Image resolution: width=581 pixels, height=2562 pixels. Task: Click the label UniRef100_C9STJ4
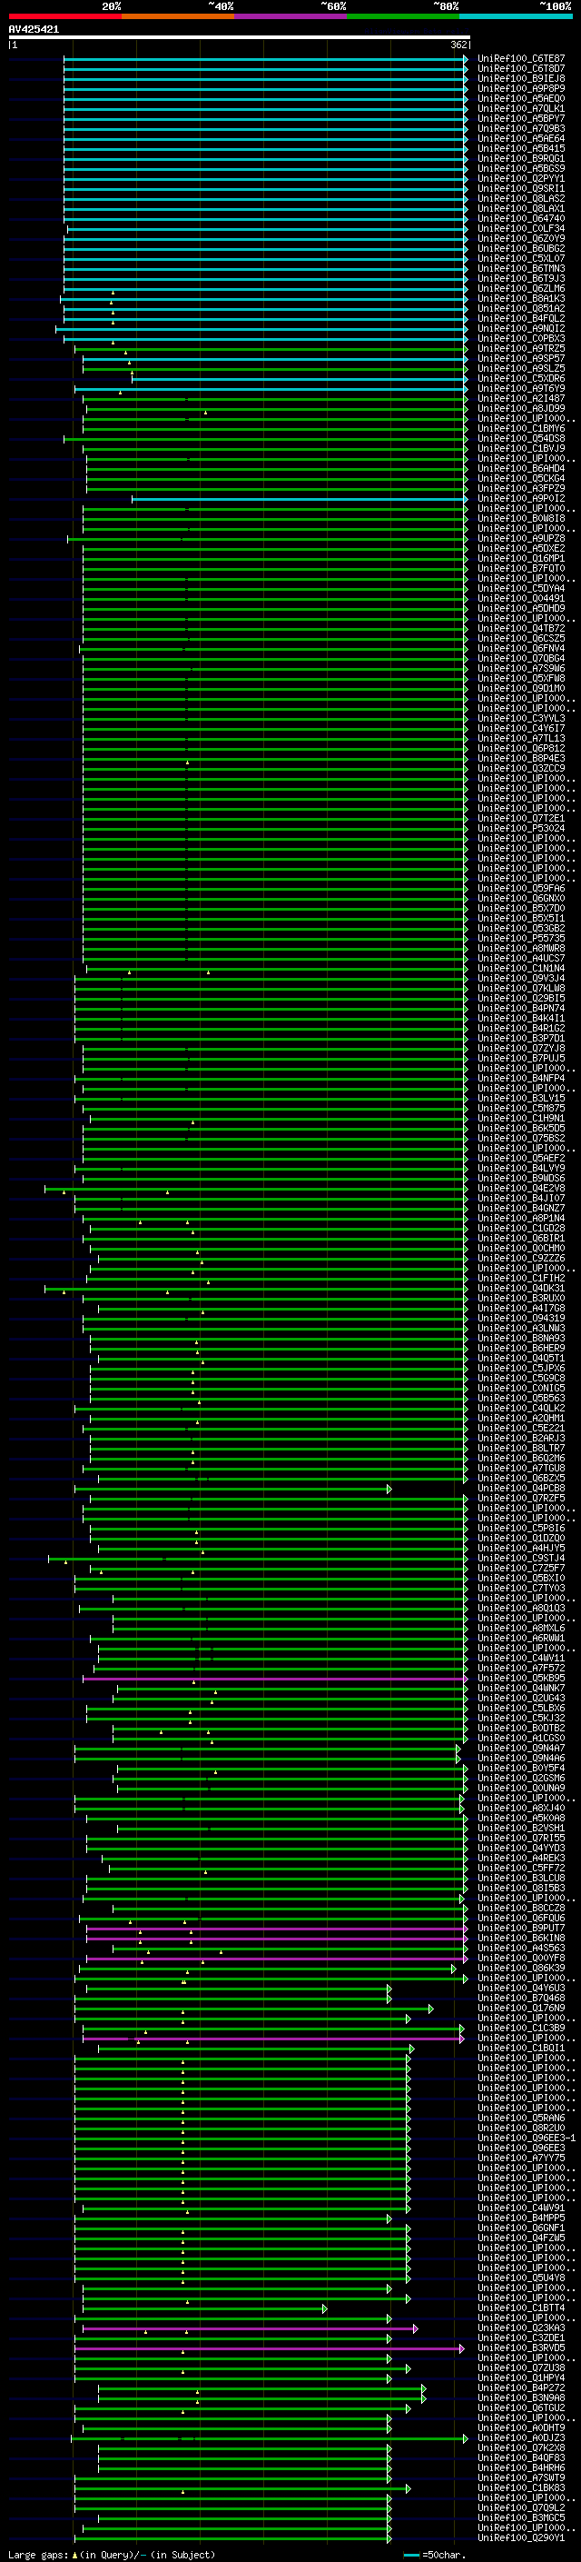[521, 1558]
